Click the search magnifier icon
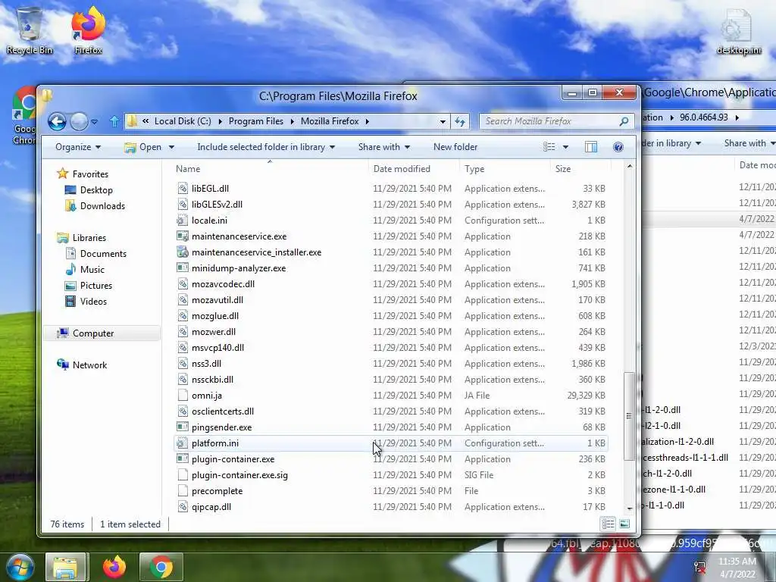This screenshot has width=776, height=582. point(624,121)
